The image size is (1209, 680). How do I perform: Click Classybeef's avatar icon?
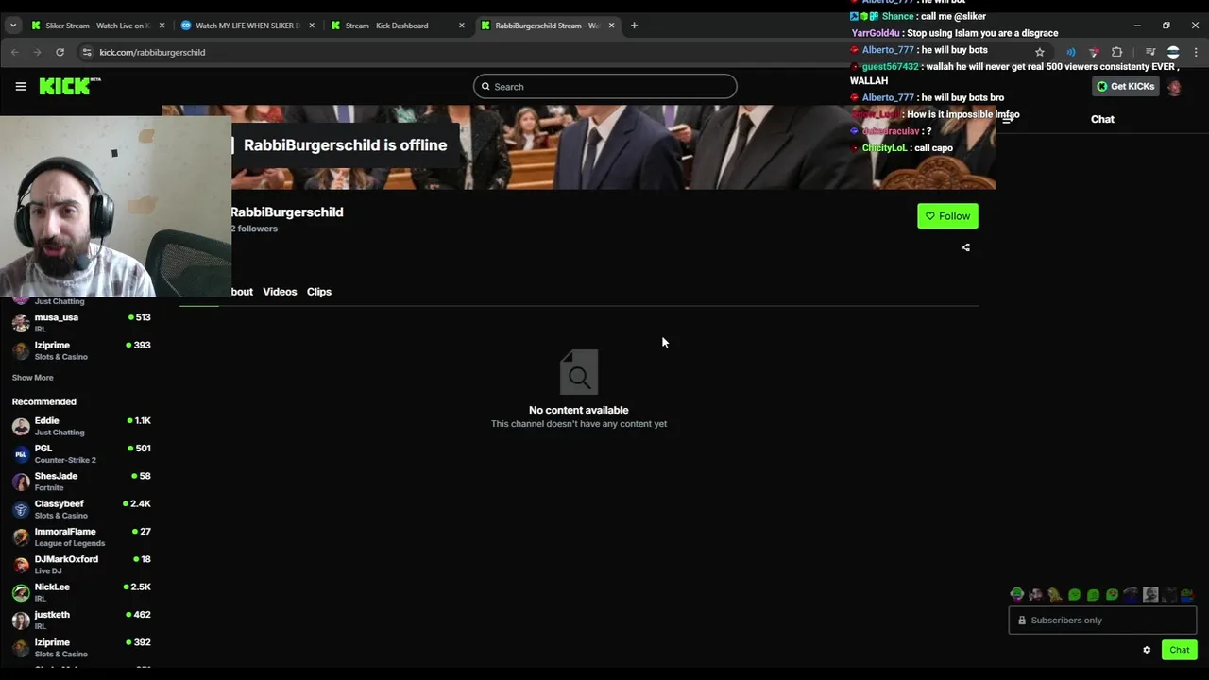21,509
